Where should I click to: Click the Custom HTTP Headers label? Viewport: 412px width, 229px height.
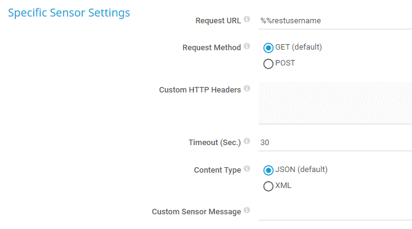click(x=200, y=90)
